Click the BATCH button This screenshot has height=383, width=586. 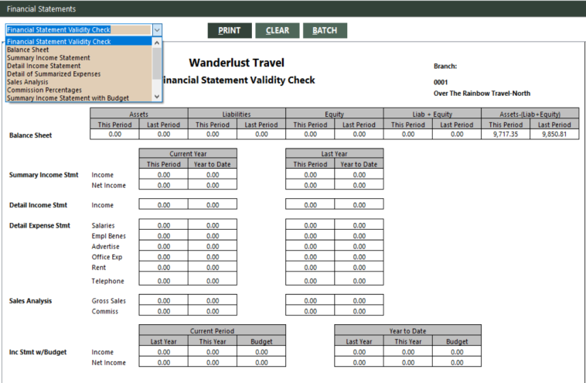(x=325, y=30)
